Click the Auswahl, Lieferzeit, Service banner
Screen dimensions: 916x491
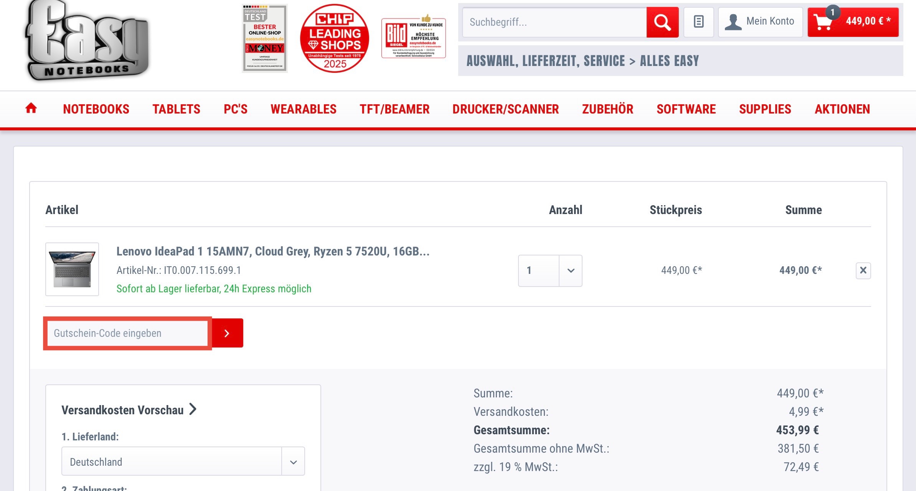tap(680, 61)
